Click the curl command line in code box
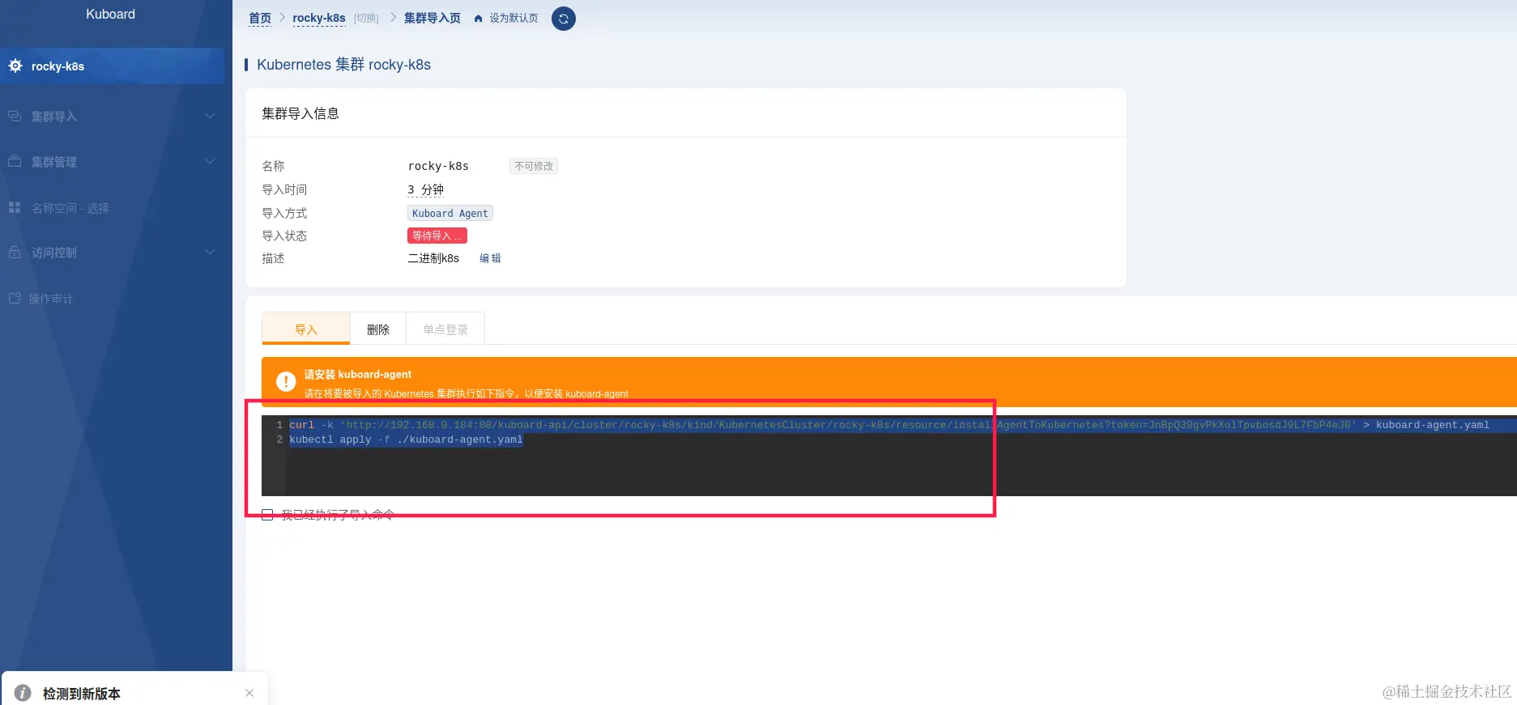1517x705 pixels. 889,425
